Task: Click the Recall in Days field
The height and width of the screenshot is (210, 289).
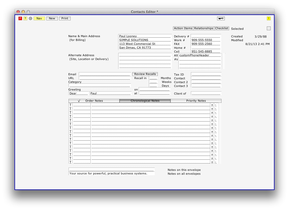Action: pyautogui.click(x=153, y=86)
